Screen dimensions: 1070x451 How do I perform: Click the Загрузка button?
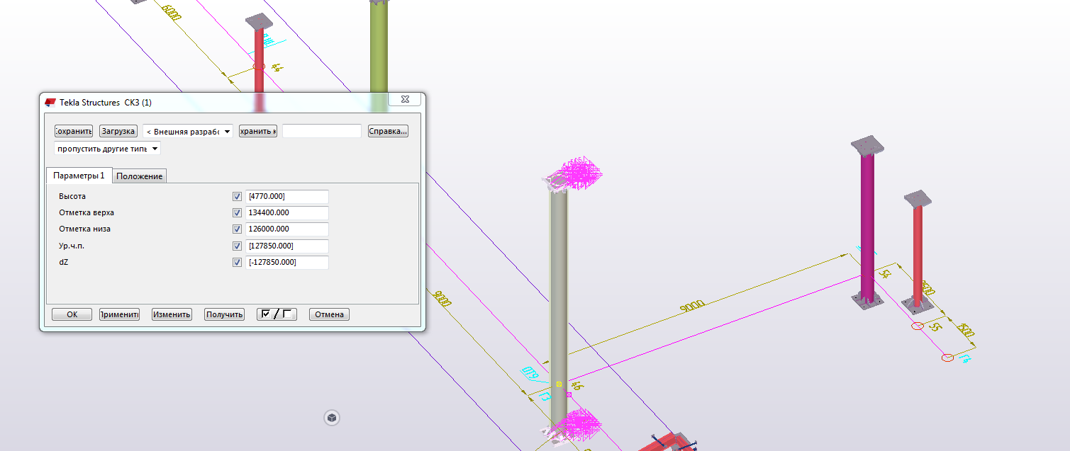[118, 131]
